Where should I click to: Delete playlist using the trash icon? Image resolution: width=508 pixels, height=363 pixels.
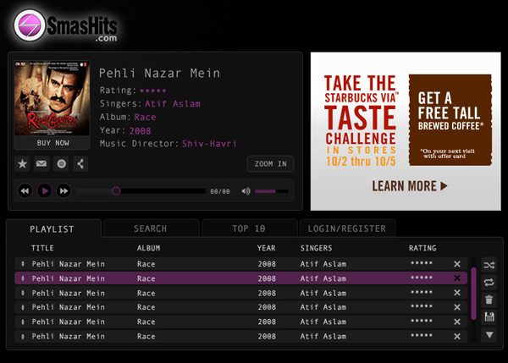(489, 300)
